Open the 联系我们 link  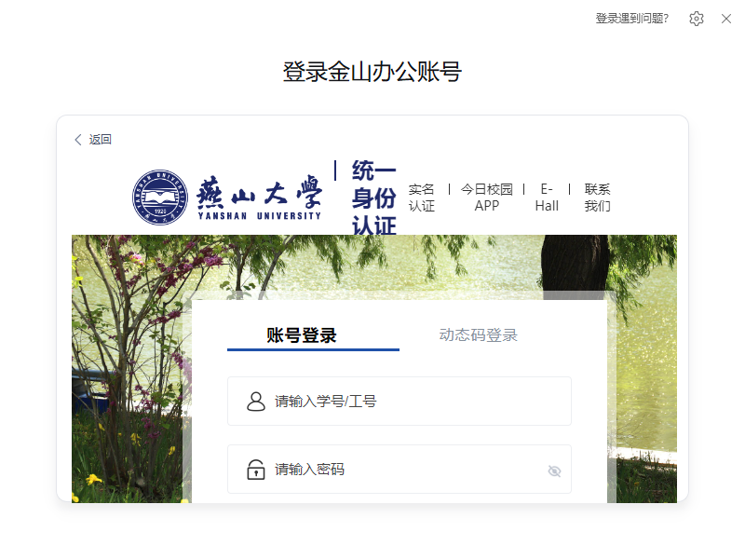click(597, 198)
